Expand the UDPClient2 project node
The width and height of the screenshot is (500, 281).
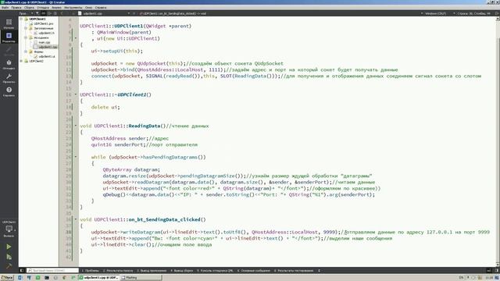coord(21,61)
